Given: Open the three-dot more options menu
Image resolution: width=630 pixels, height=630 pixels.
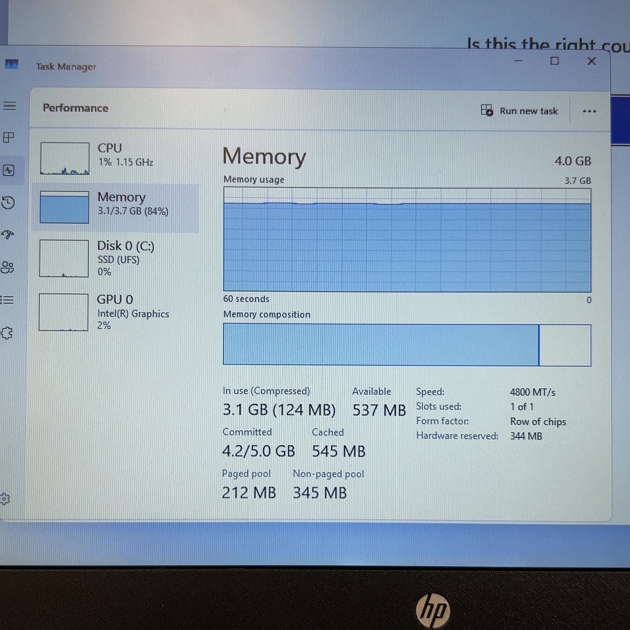Looking at the screenshot, I should point(589,111).
